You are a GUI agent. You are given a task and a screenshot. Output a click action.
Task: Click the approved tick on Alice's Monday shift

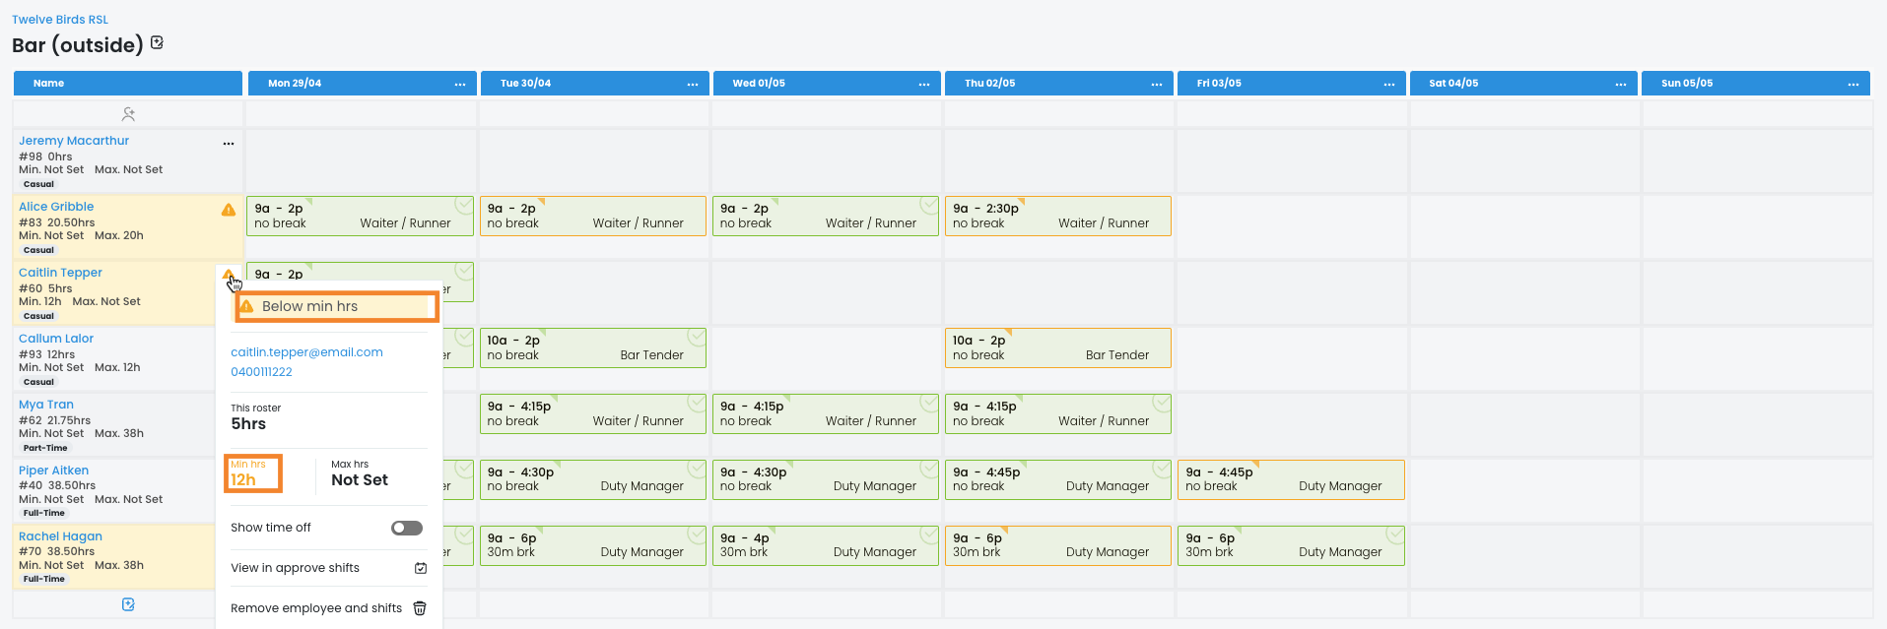coord(463,205)
